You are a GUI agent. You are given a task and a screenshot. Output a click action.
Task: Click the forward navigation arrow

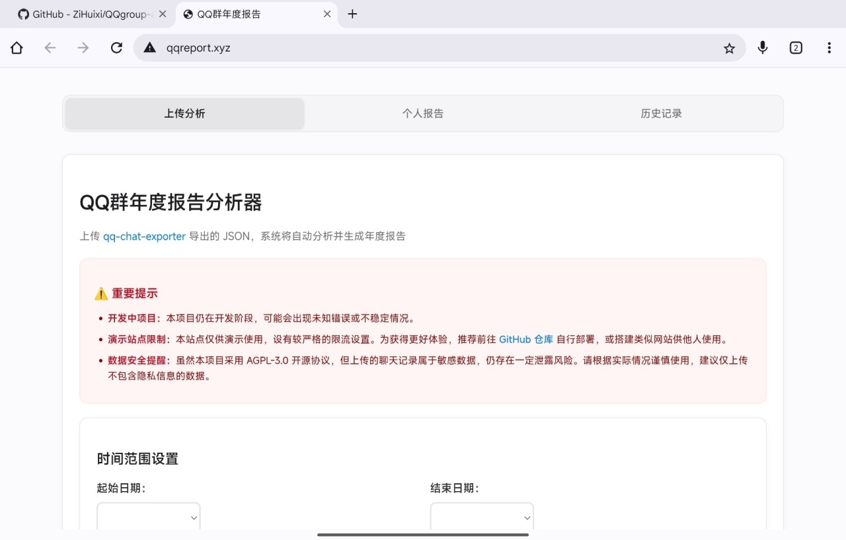tap(83, 48)
